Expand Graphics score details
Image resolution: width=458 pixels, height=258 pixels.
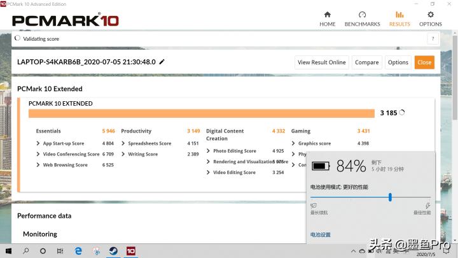(x=293, y=143)
